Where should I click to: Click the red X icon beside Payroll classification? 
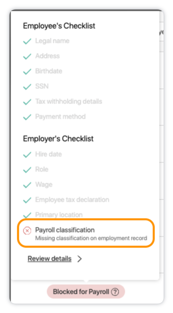click(x=27, y=231)
